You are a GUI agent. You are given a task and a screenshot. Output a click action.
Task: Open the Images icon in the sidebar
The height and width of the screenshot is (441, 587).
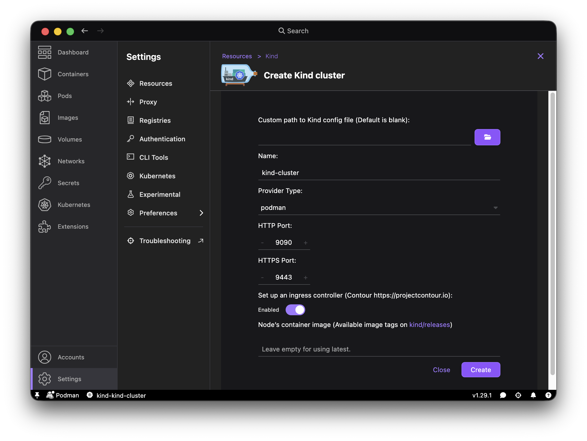(45, 118)
